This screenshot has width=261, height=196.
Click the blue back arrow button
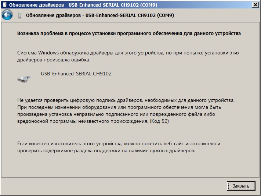[x=7, y=15]
